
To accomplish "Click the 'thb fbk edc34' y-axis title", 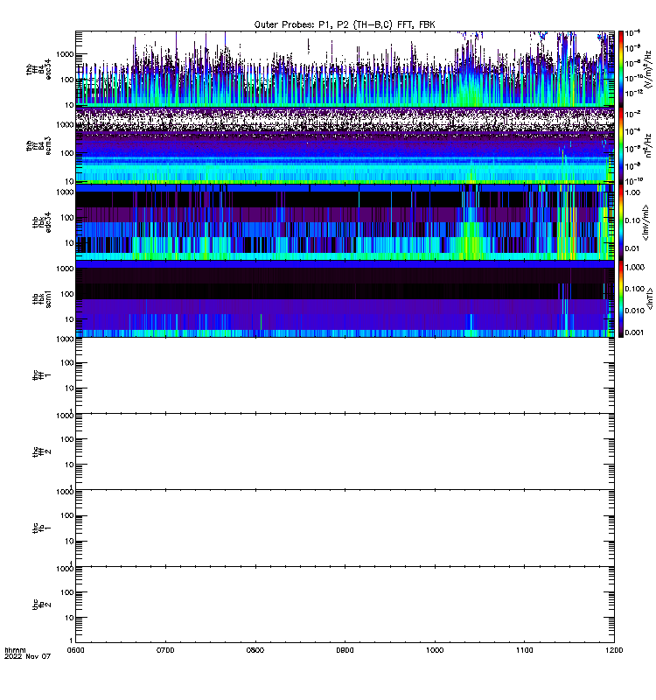I will (x=42, y=222).
